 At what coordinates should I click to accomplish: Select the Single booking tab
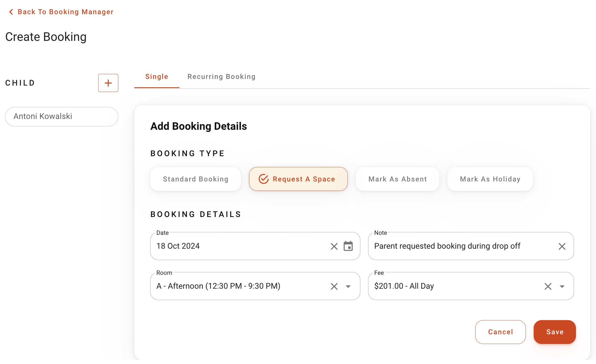tap(156, 77)
